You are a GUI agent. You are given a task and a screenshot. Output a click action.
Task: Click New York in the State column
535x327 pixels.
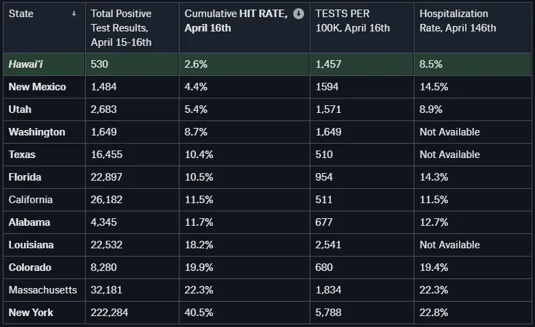pyautogui.click(x=31, y=313)
